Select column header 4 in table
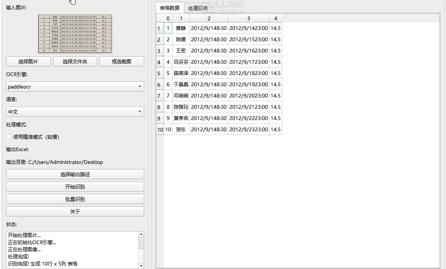This screenshot has width=446, height=269. [x=276, y=18]
